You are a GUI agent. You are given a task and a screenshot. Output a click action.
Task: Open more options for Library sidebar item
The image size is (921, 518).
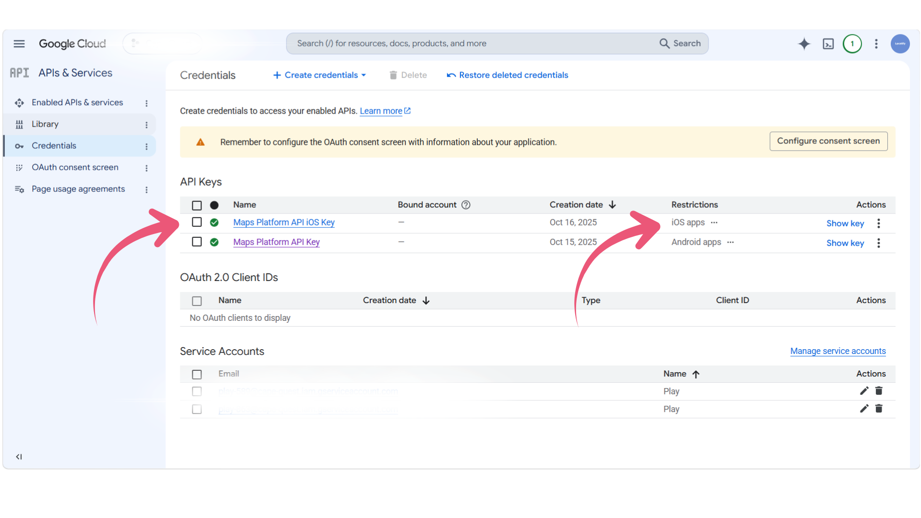click(x=146, y=125)
